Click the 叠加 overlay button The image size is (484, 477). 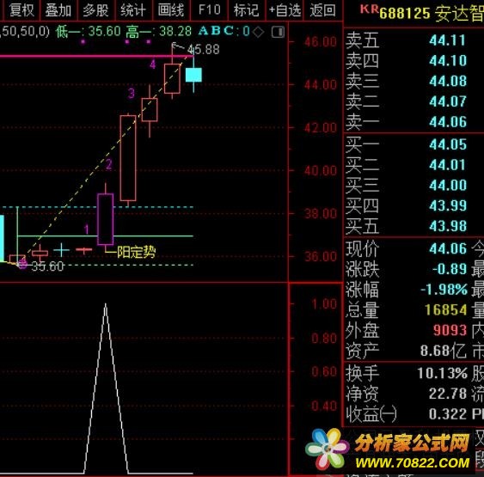coord(58,10)
